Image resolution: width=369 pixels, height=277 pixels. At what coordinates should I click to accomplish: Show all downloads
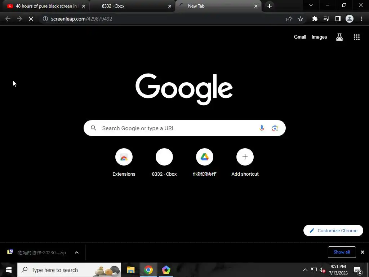click(342, 252)
